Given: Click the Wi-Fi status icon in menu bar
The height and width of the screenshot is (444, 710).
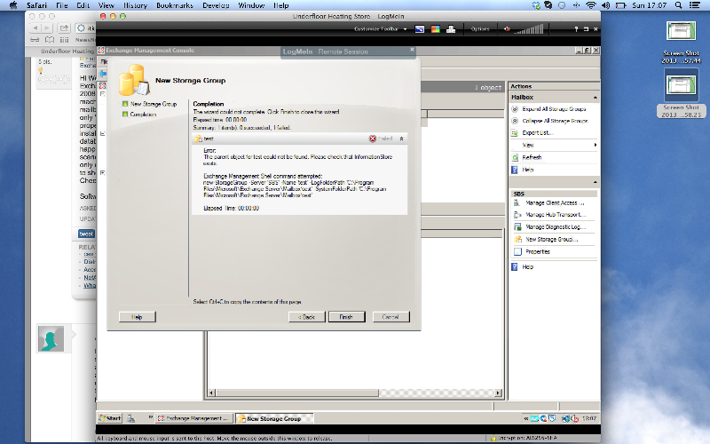Looking at the screenshot, I should coord(590,5).
